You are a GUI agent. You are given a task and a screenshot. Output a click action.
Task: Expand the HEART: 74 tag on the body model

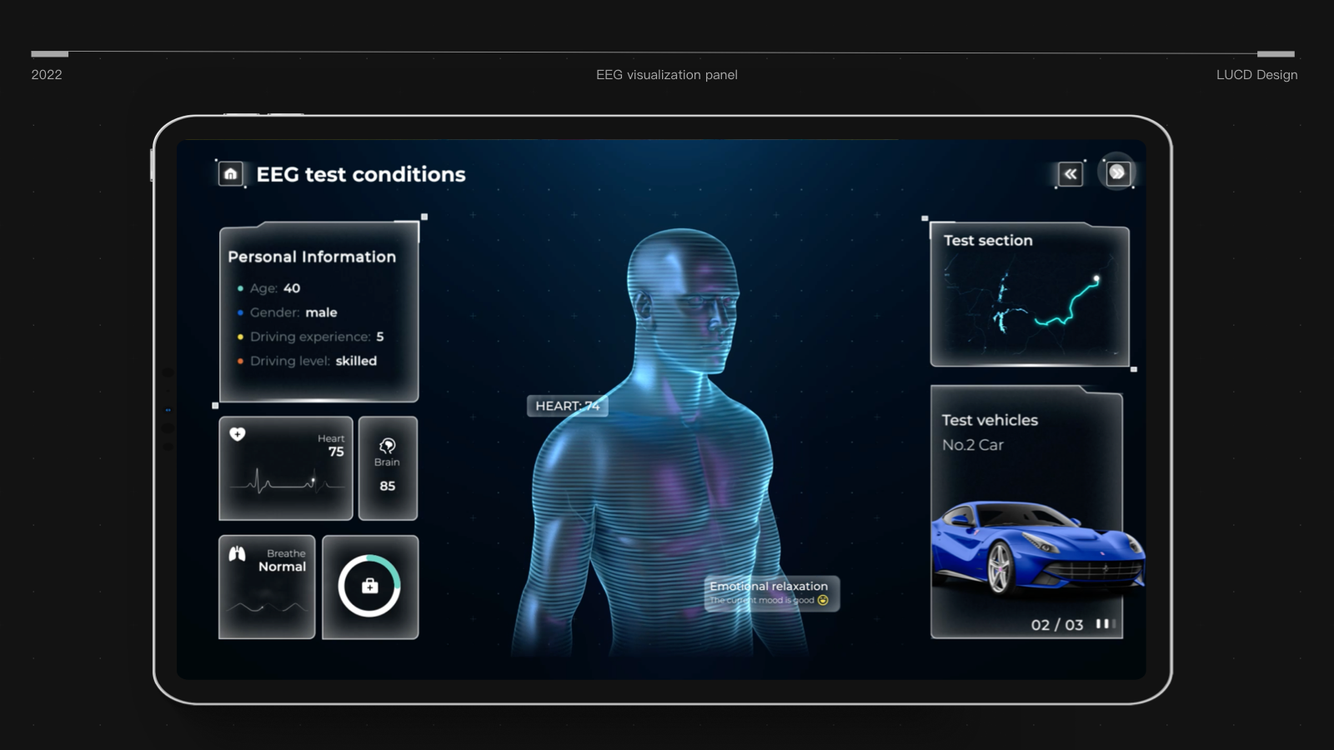coord(568,406)
